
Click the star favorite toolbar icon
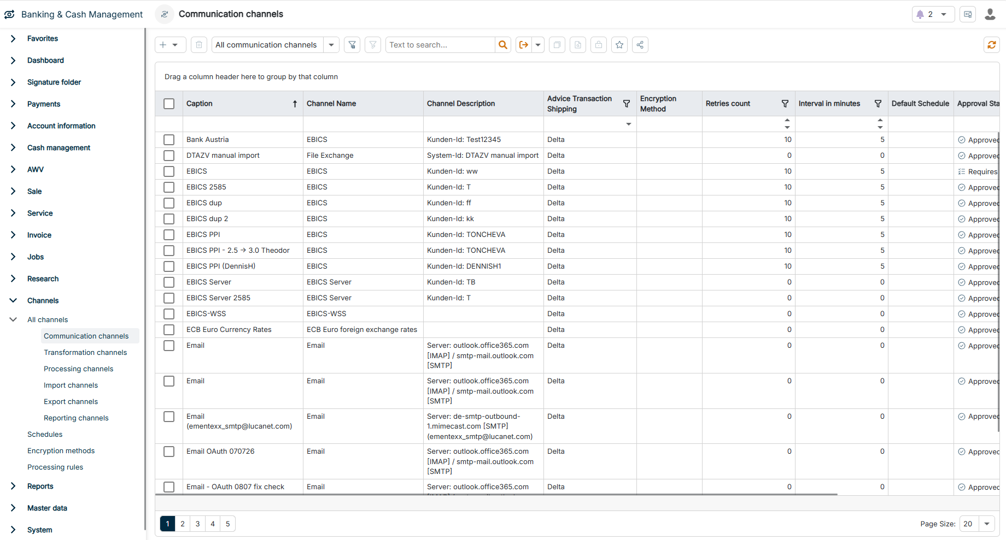619,45
